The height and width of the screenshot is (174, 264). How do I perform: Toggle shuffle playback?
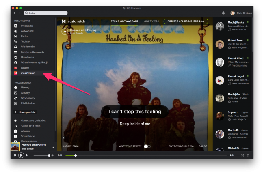pos(242,155)
